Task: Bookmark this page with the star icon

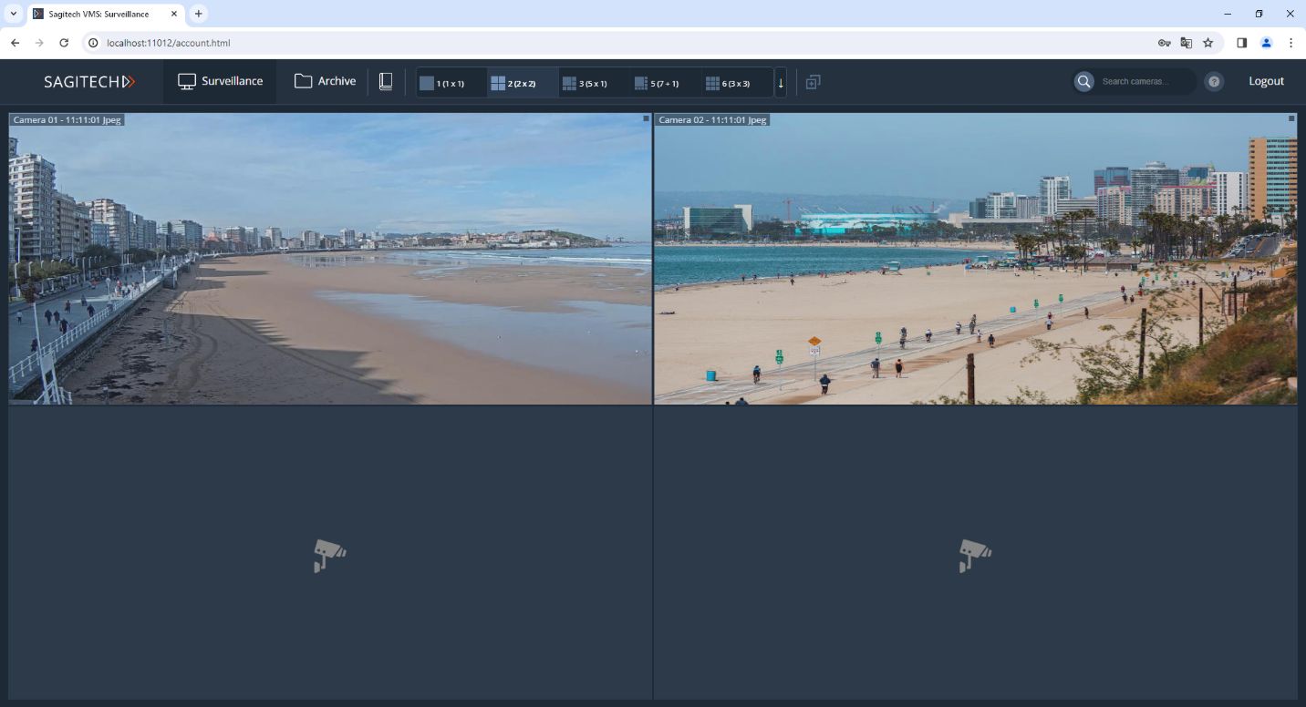Action: pyautogui.click(x=1208, y=43)
